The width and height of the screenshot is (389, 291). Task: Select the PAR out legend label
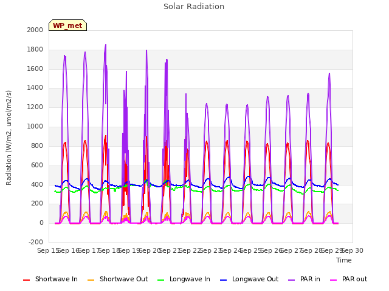point(354,279)
